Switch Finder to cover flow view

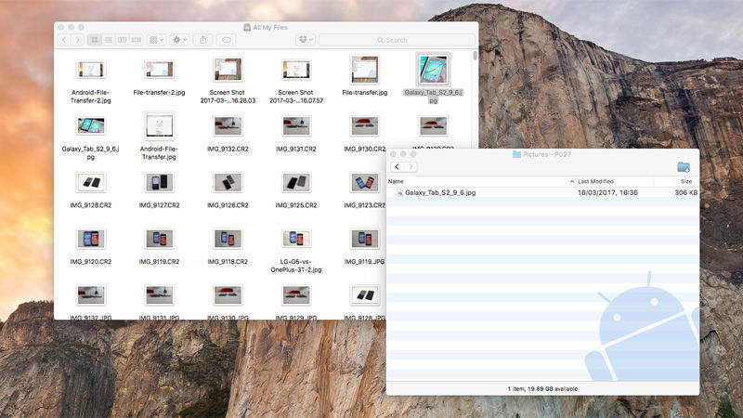[137, 40]
